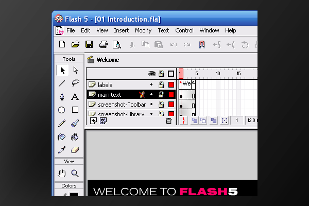The width and height of the screenshot is (309, 206).
Task: Click the Redo toolbar icon
Action: [x=187, y=45]
